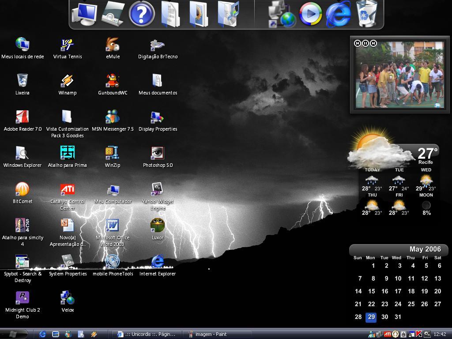
Task: Launch Windows Media Player from the dock
Action: click(310, 14)
